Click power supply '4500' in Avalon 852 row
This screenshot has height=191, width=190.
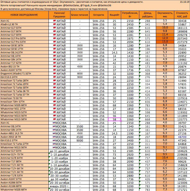click(x=80, y=67)
